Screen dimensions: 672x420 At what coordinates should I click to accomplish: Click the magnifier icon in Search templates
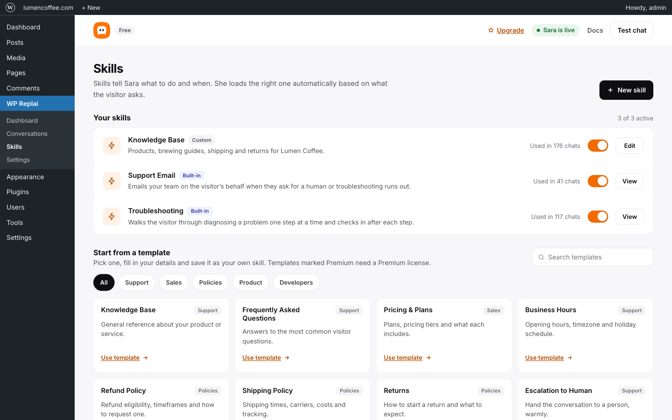tap(541, 257)
